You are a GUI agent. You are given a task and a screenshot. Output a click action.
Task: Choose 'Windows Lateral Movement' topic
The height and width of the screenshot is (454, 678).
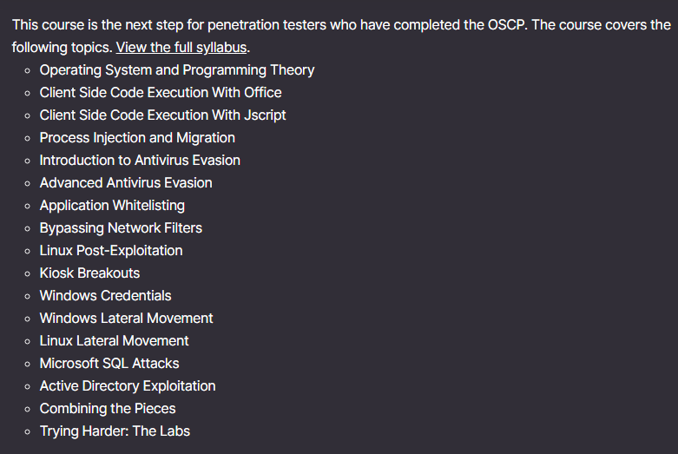pos(126,319)
